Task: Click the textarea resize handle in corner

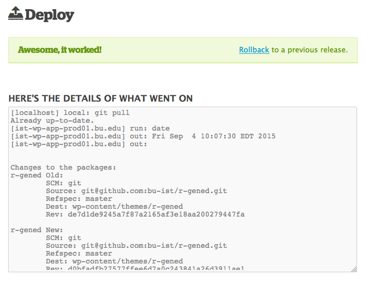Action: (x=354, y=269)
